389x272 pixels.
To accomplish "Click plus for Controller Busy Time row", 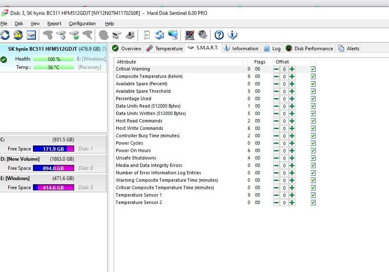I will click(x=292, y=136).
